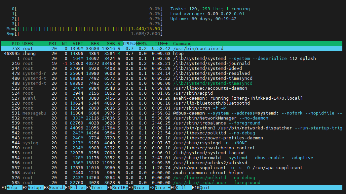Click the Tasks: 120 summary line
This screenshot has width=346, height=194.
pos(210,9)
